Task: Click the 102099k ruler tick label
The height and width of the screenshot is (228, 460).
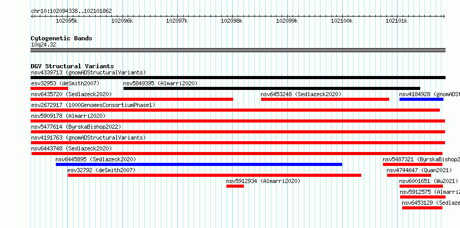Action: (x=287, y=21)
